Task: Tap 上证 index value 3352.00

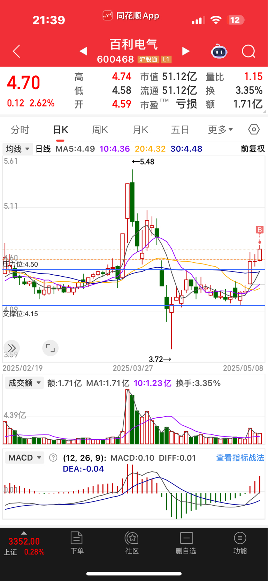Action: point(24,541)
